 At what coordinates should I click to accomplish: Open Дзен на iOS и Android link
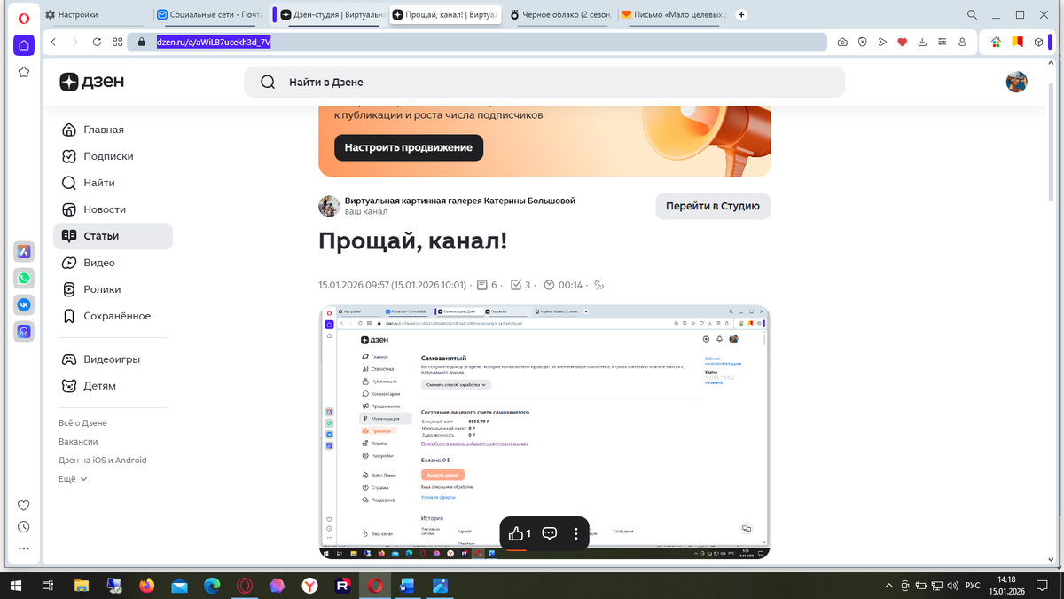point(103,461)
